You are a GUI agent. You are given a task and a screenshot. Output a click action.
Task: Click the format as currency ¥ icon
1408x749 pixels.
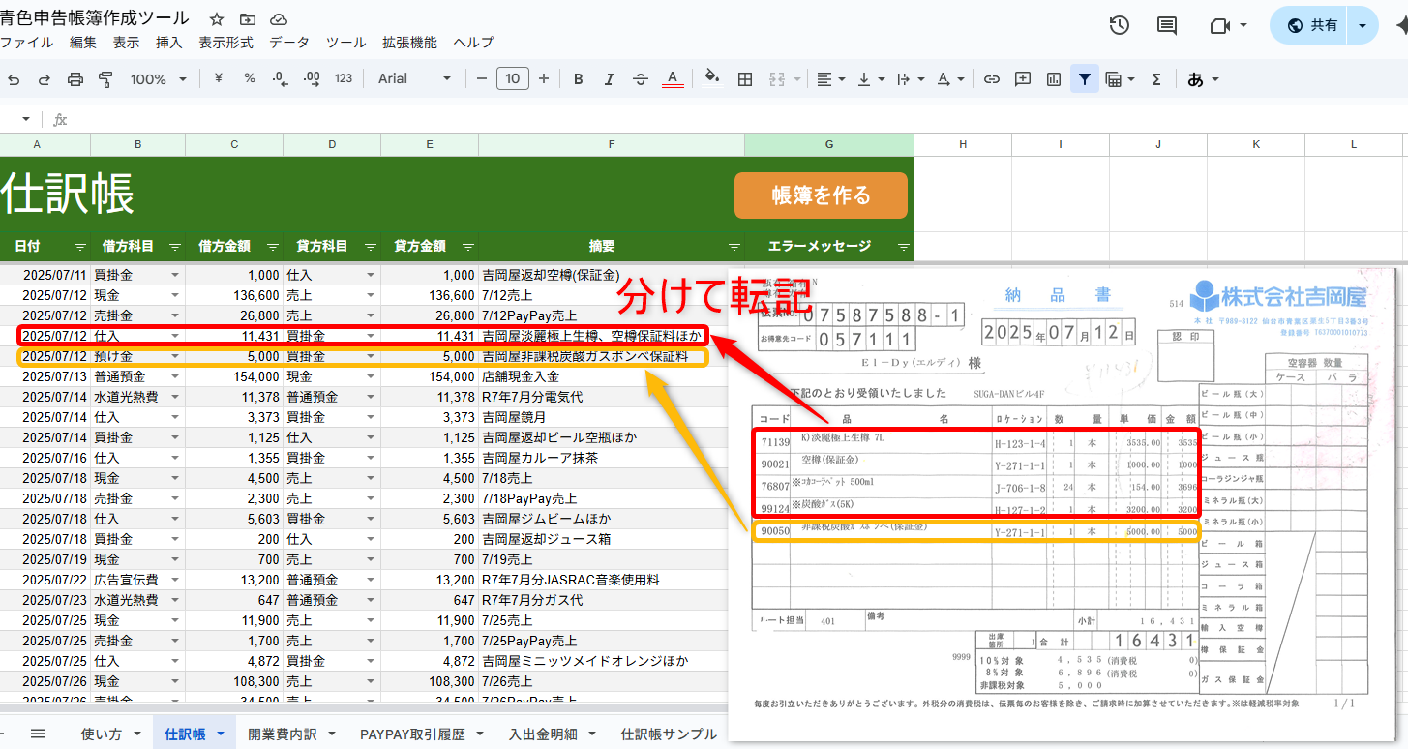pyautogui.click(x=218, y=79)
